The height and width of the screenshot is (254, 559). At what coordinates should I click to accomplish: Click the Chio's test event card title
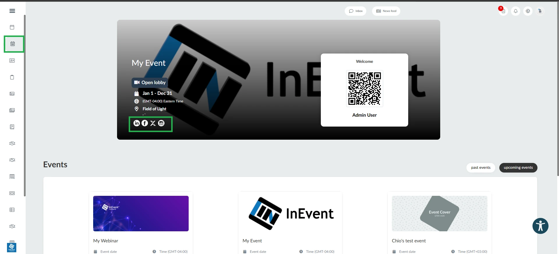click(409, 241)
